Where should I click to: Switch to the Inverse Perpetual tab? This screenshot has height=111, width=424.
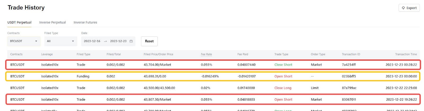tap(52, 22)
